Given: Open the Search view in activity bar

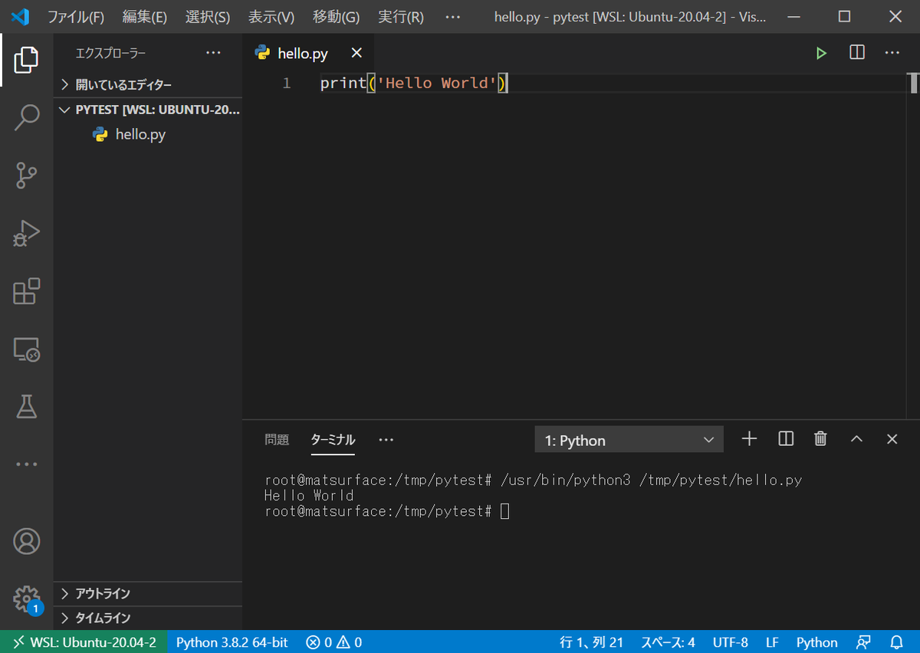Looking at the screenshot, I should click(x=26, y=117).
